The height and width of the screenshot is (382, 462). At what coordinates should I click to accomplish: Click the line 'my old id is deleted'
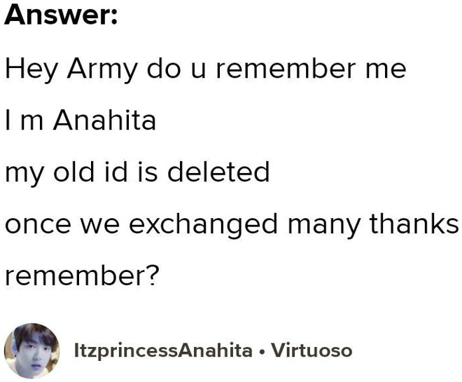click(x=137, y=173)
